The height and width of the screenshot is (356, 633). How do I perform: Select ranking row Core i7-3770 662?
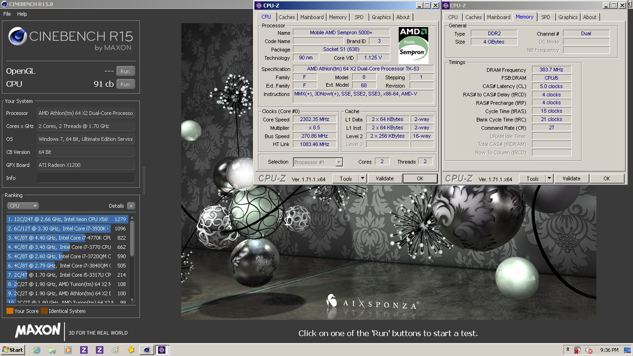coord(67,247)
